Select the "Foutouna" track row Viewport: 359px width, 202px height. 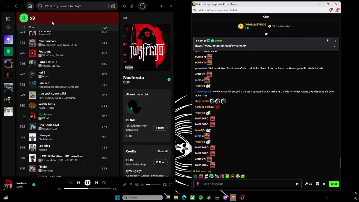67,53
